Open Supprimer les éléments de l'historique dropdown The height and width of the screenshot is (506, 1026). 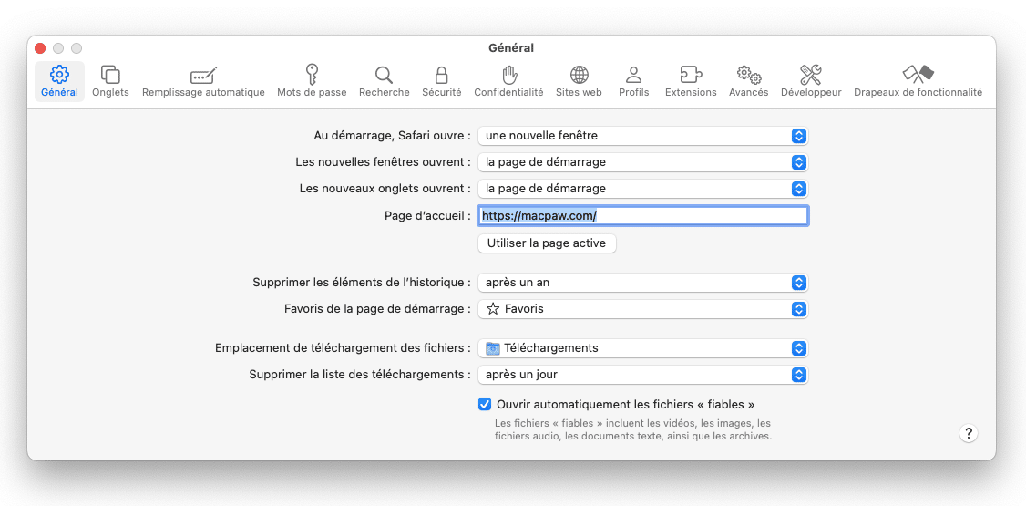point(643,283)
